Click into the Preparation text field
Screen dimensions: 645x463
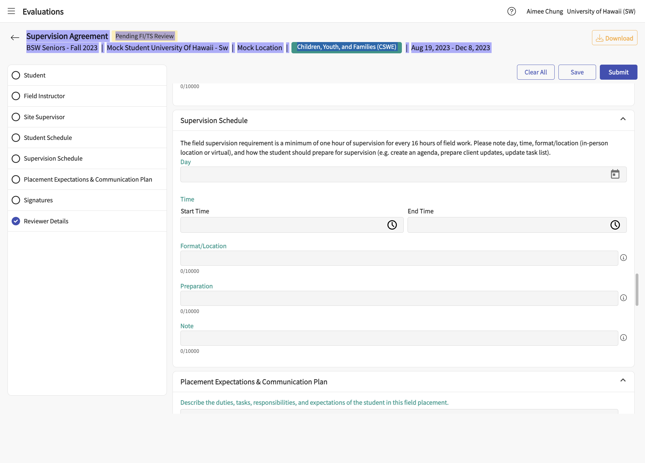(x=399, y=298)
